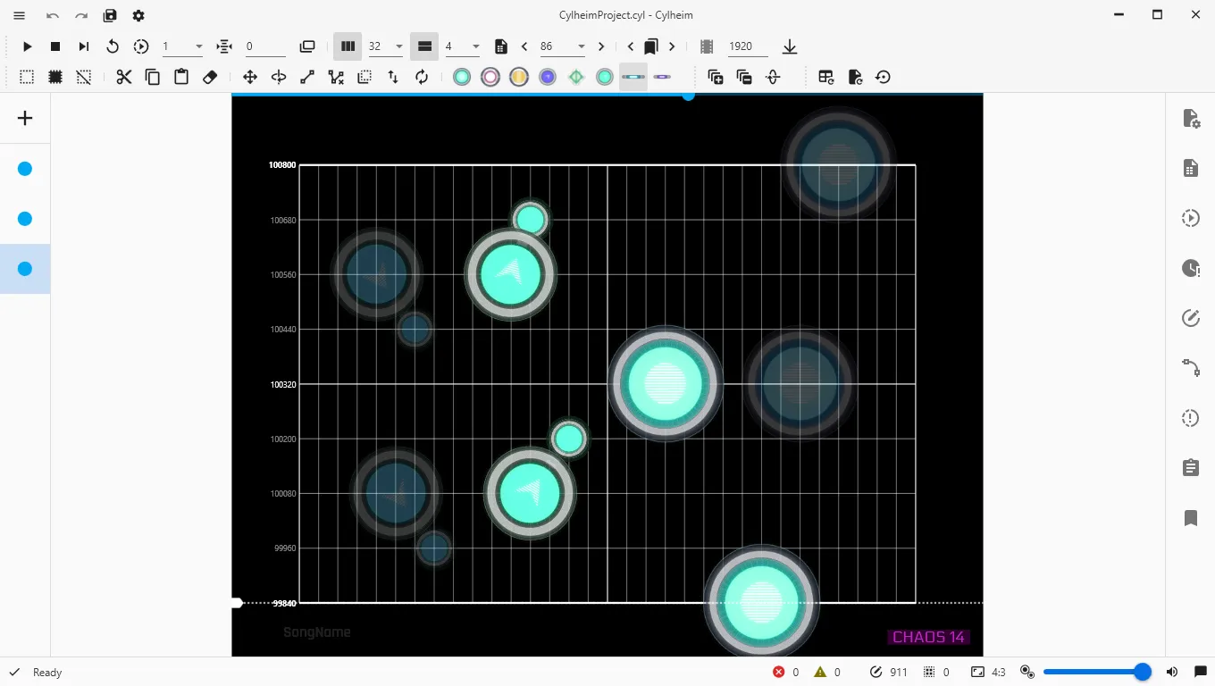
Task: Choose the yellow Hold note type
Action: click(x=519, y=78)
